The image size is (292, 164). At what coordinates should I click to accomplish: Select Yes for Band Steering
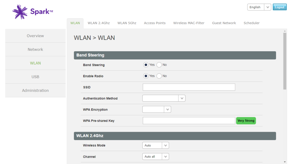(x=146, y=65)
